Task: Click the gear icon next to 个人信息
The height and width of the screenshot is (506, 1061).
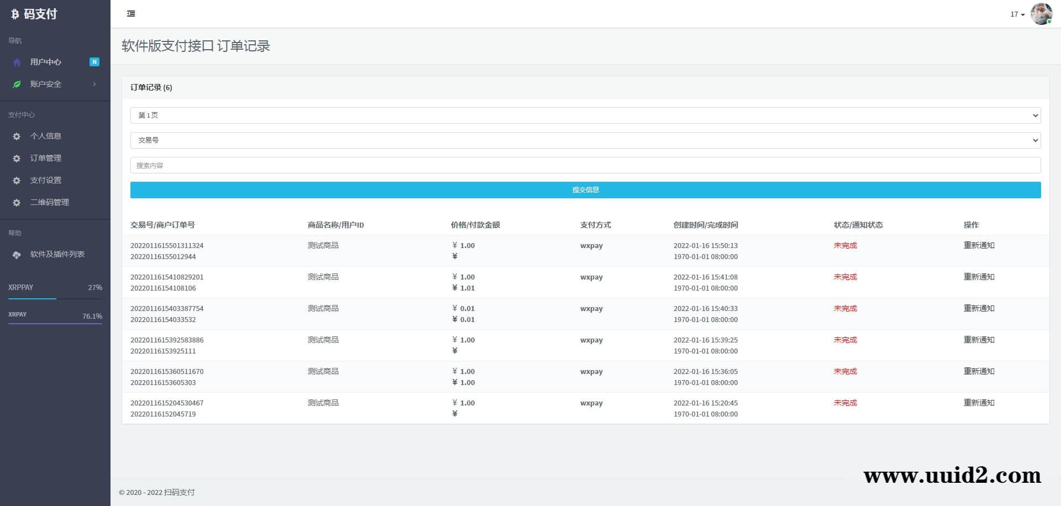Action: point(17,136)
